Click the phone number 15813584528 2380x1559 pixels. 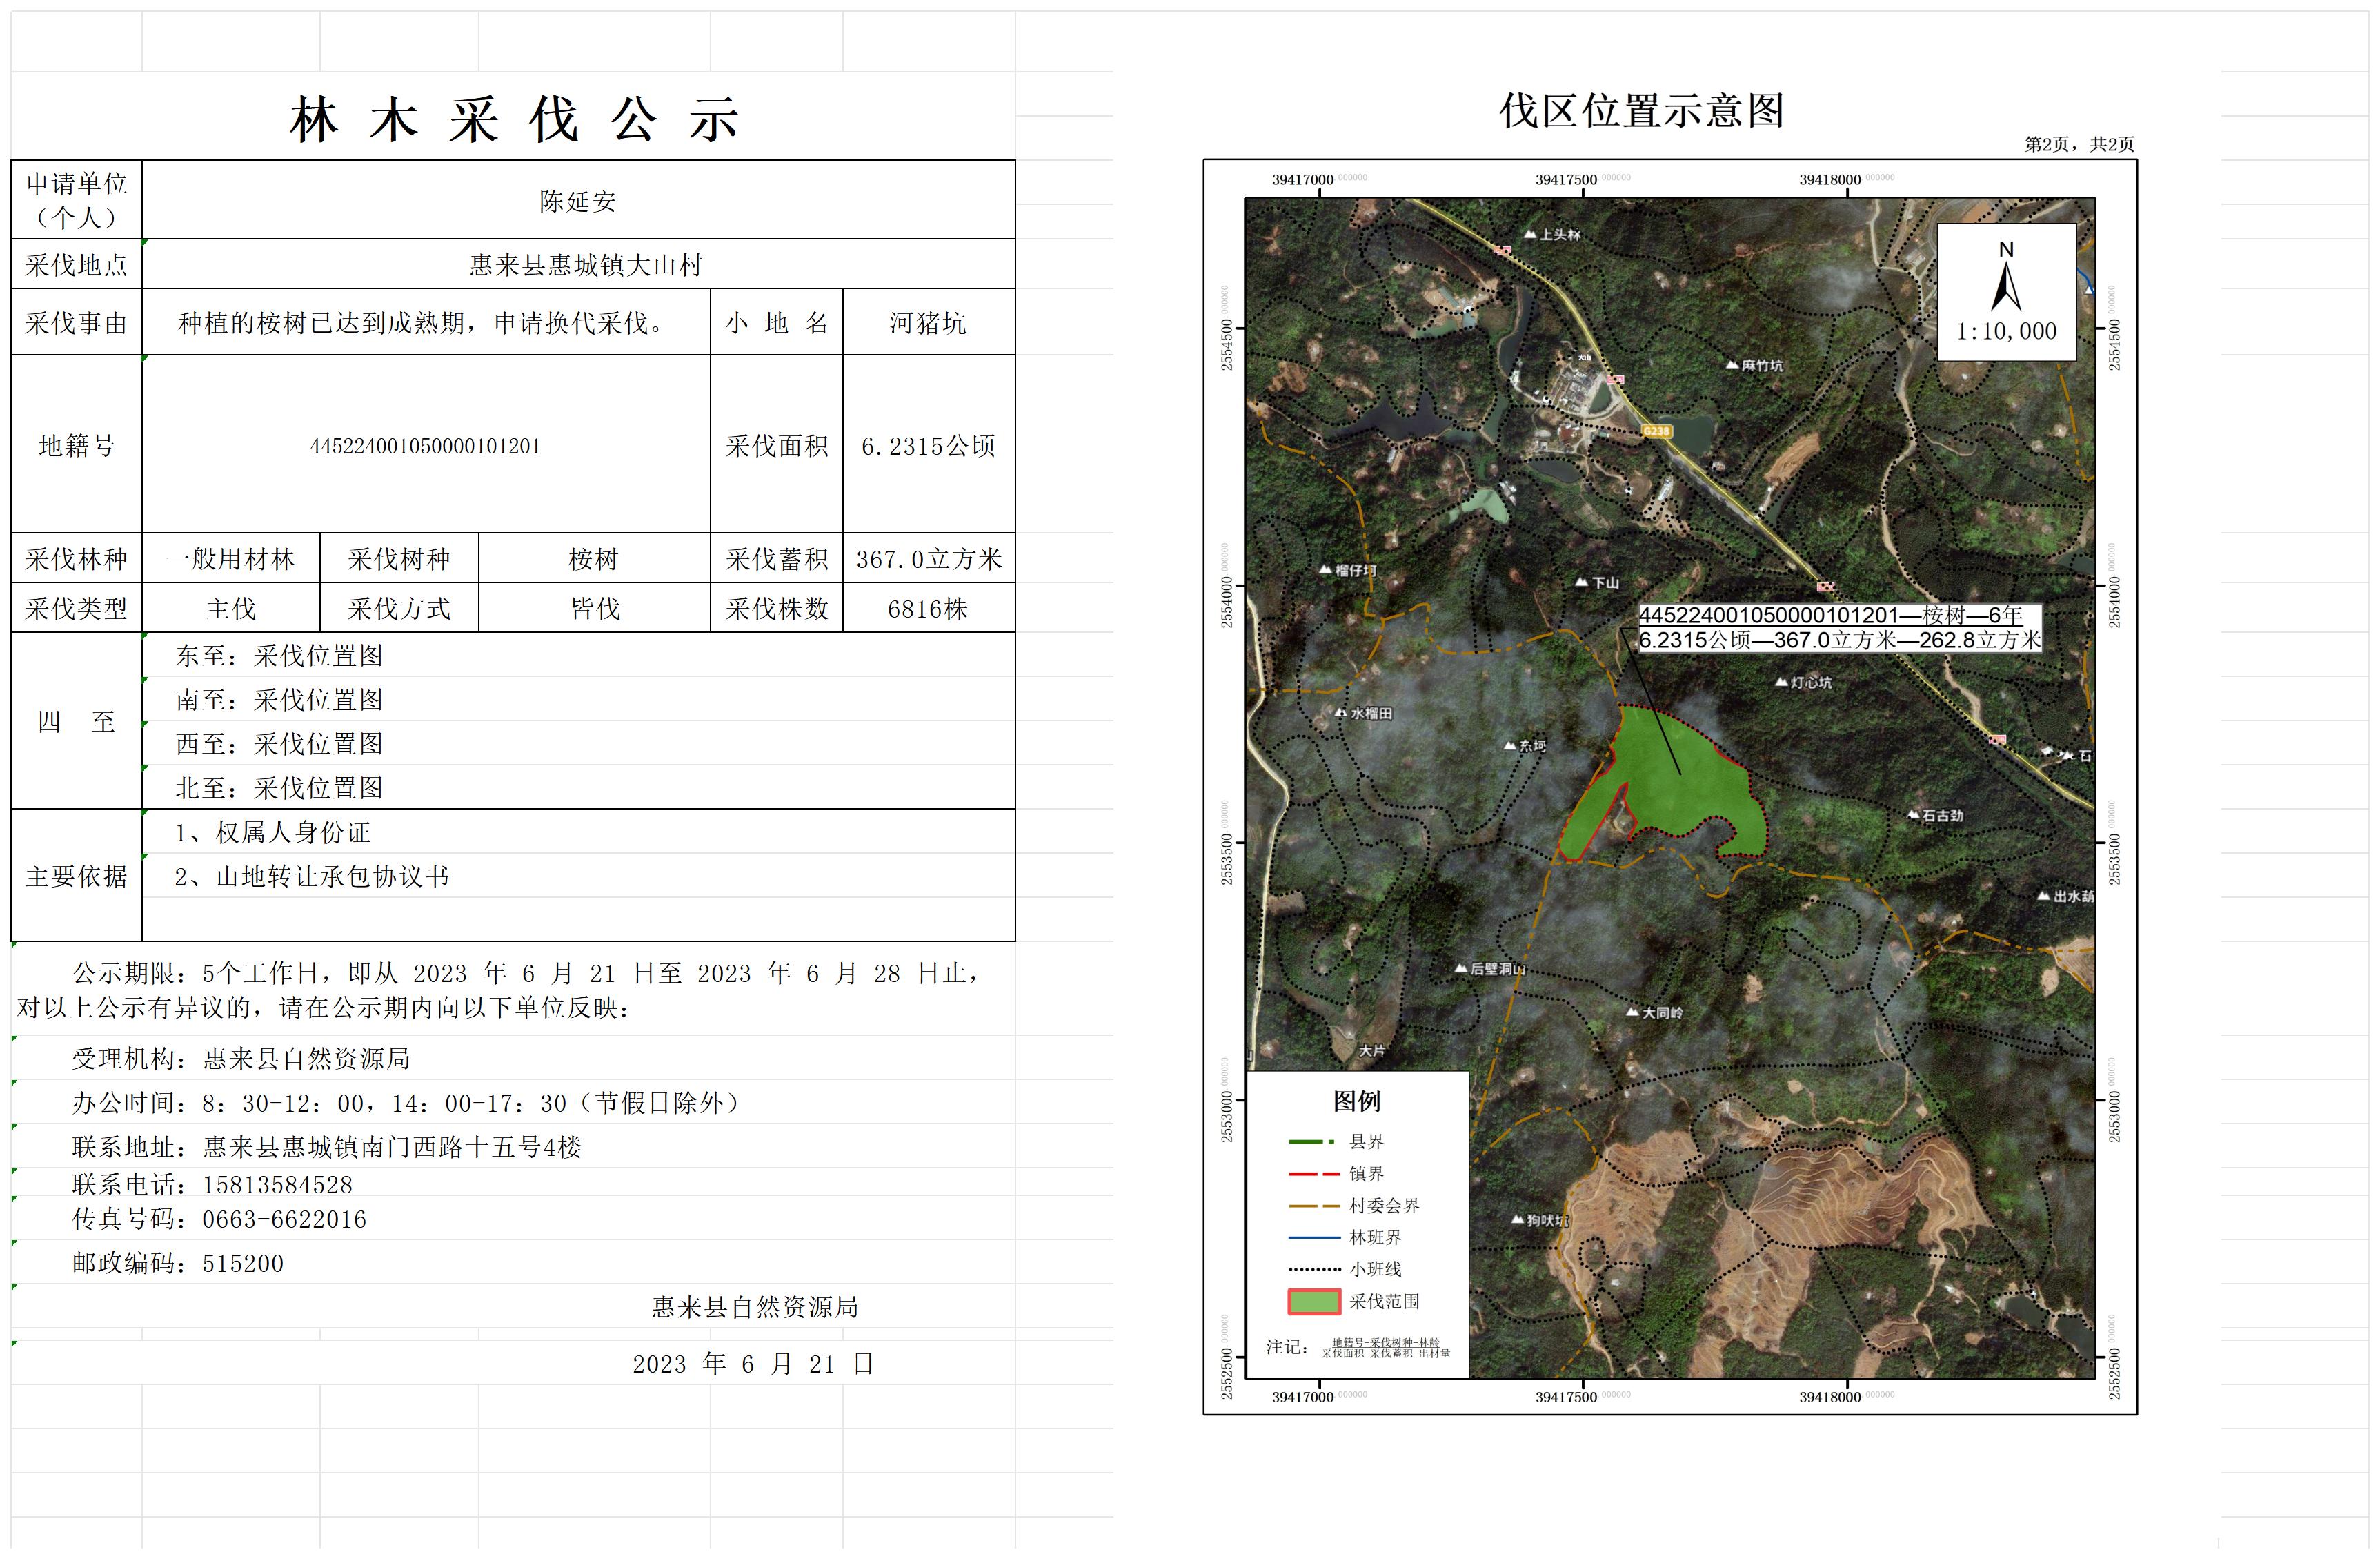(277, 1186)
